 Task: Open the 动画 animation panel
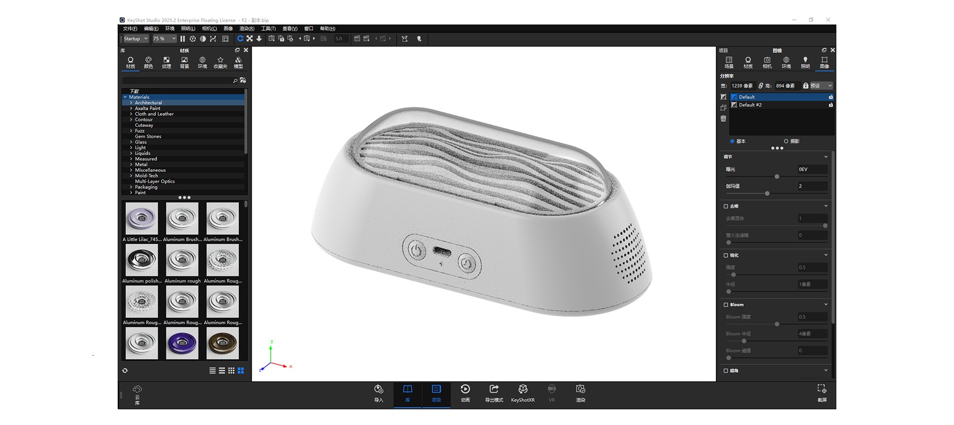pos(465,394)
